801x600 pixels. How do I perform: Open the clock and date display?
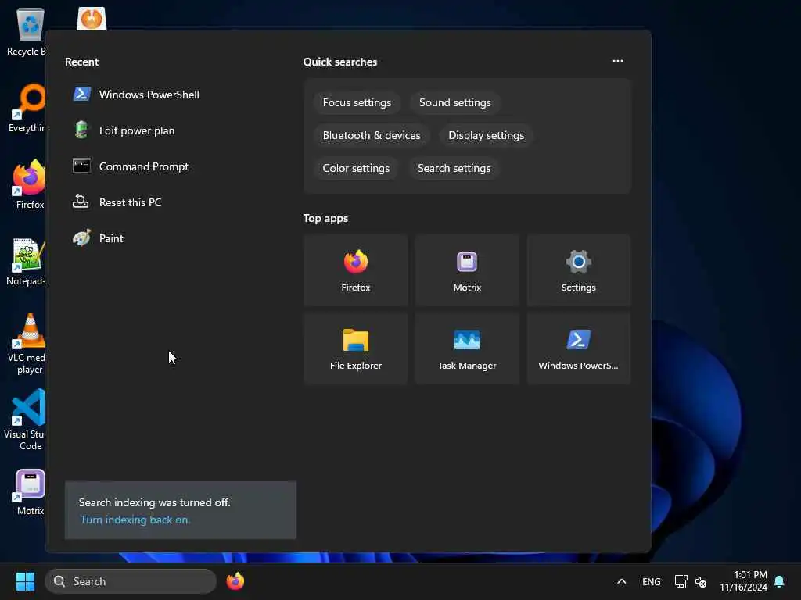(743, 581)
